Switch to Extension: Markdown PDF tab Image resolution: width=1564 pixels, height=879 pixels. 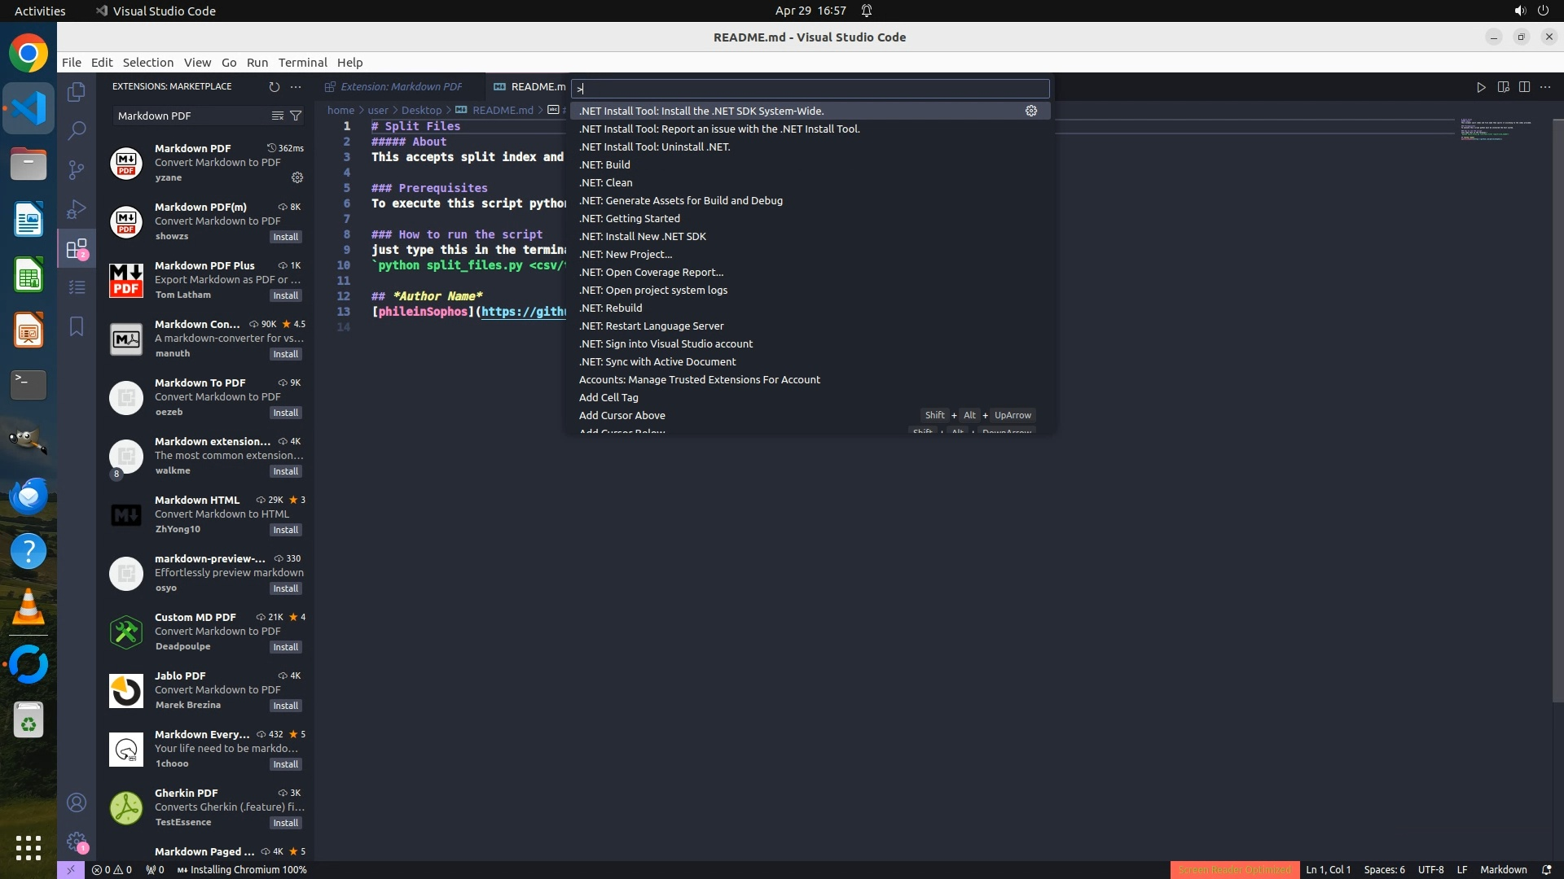[401, 86]
